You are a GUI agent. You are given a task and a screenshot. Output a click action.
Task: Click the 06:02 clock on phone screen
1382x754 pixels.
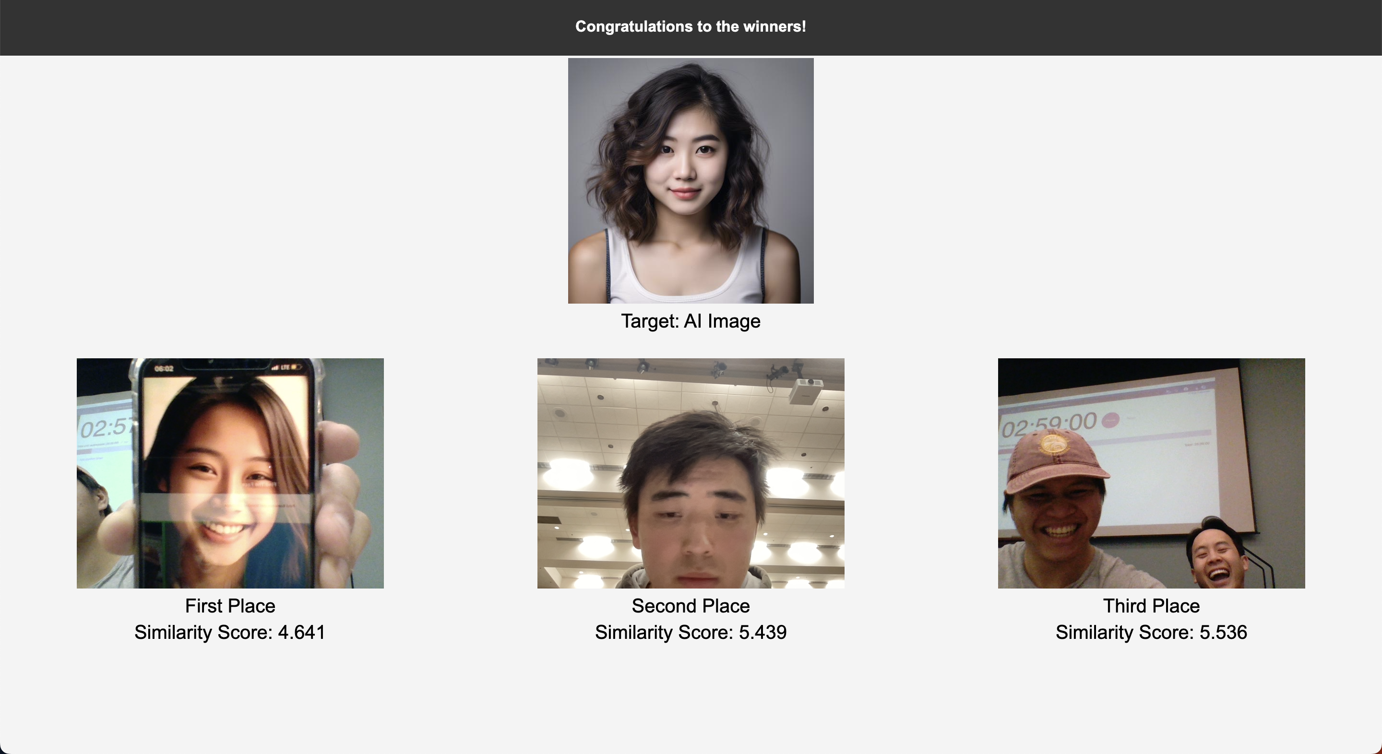pos(164,368)
